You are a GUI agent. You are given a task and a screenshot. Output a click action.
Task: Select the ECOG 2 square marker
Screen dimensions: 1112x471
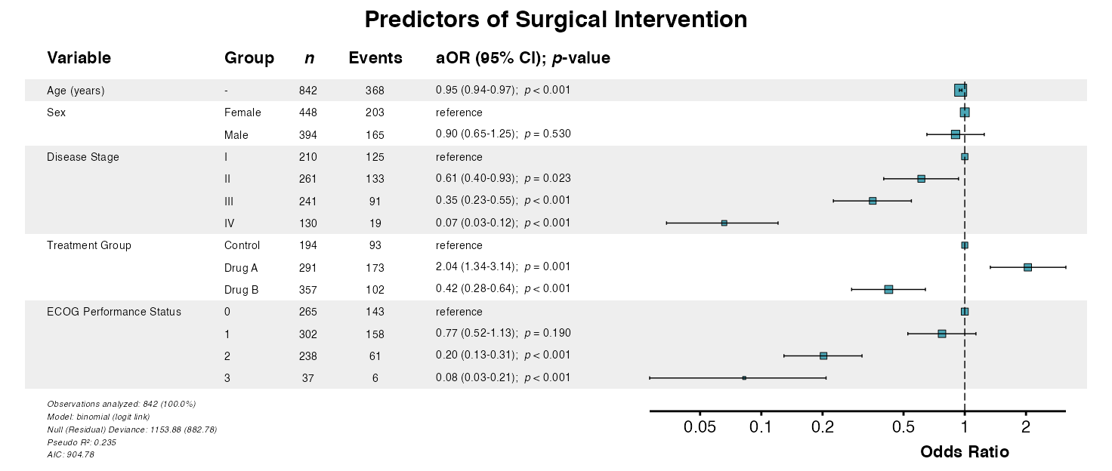point(823,356)
